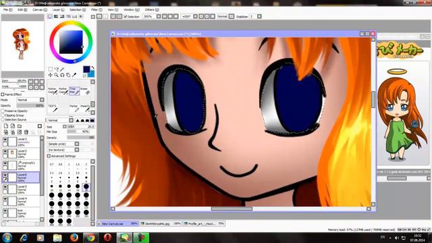Open Opera from the taskbar

coord(107,238)
